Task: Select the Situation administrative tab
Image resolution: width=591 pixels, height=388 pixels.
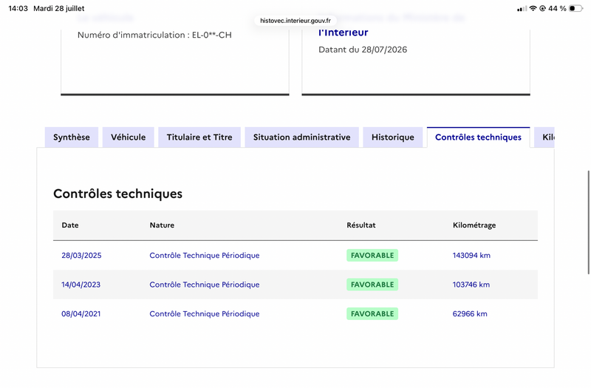Action: tap(301, 137)
